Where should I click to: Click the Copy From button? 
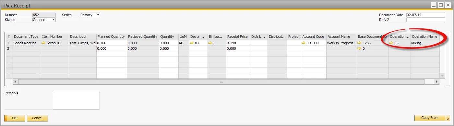point(430,118)
